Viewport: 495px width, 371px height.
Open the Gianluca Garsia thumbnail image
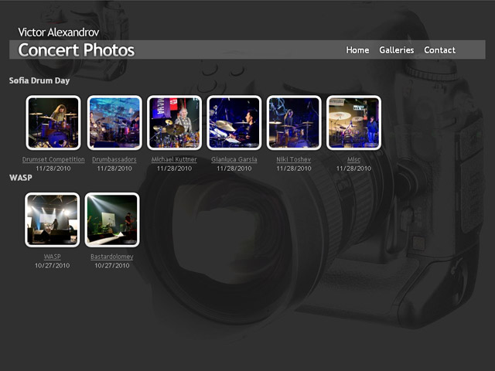tap(234, 123)
